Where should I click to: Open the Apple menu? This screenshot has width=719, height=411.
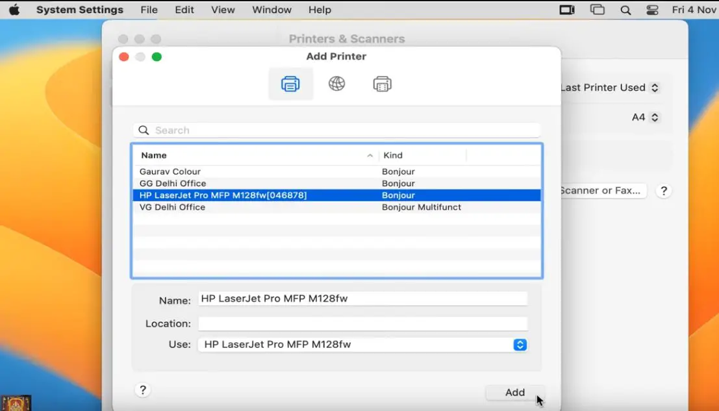coord(14,9)
